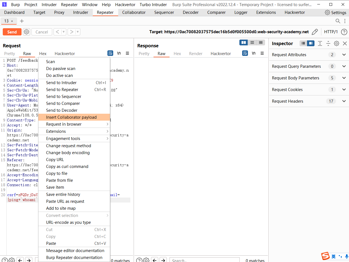Open Request hamburger options menu

[x=127, y=53]
